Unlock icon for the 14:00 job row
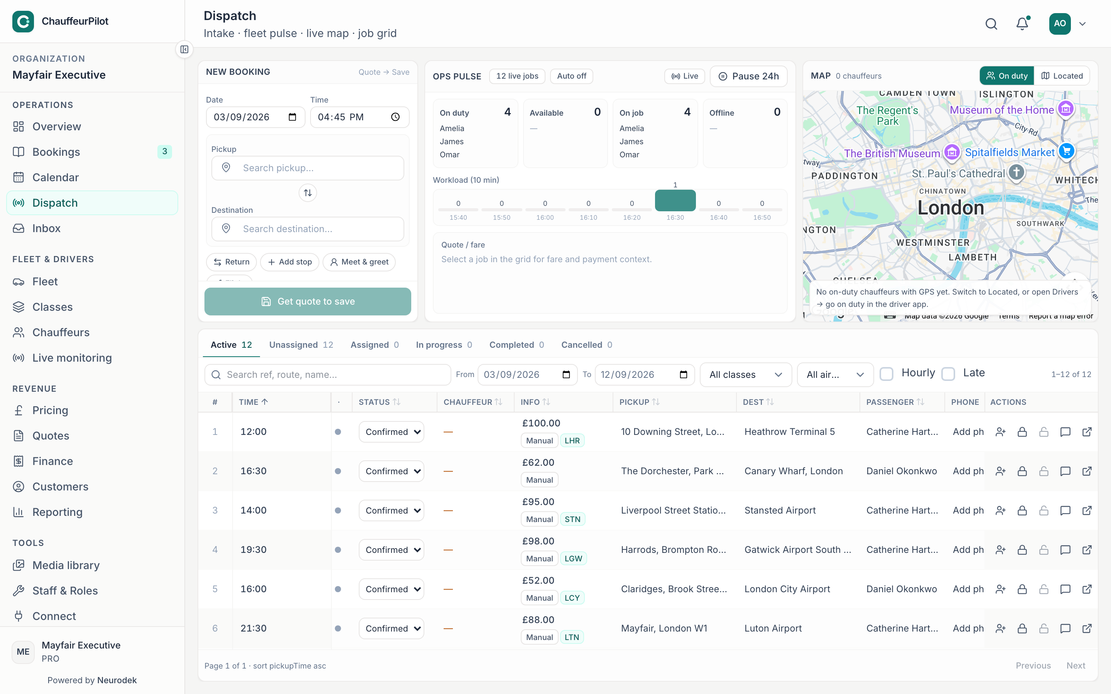The image size is (1111, 694). point(1043,510)
